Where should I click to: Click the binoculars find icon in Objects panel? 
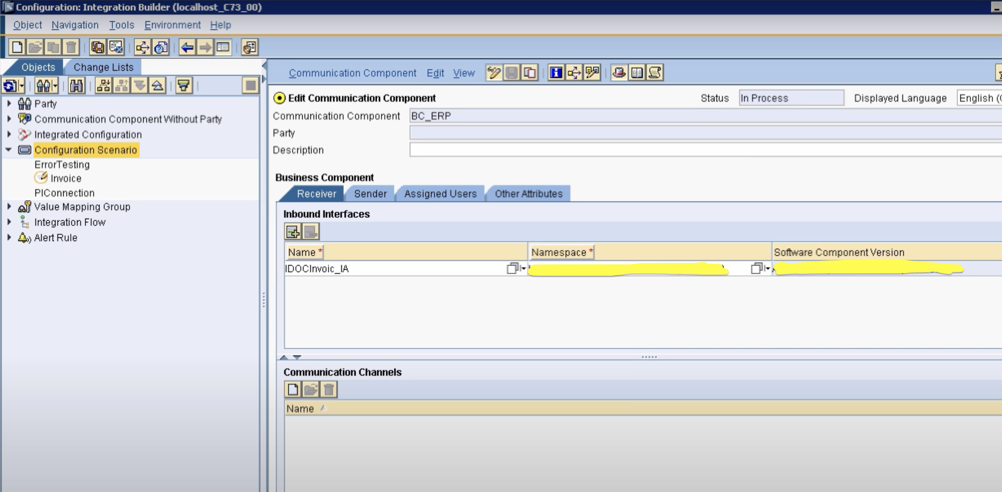(76, 85)
